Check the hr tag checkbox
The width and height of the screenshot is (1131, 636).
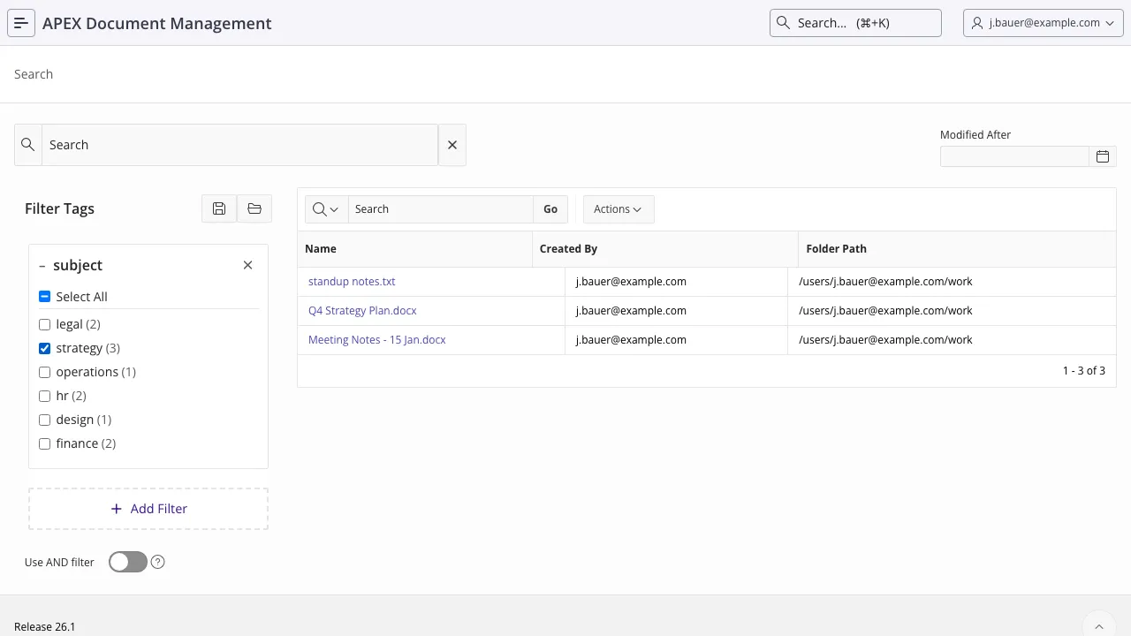pyautogui.click(x=45, y=396)
